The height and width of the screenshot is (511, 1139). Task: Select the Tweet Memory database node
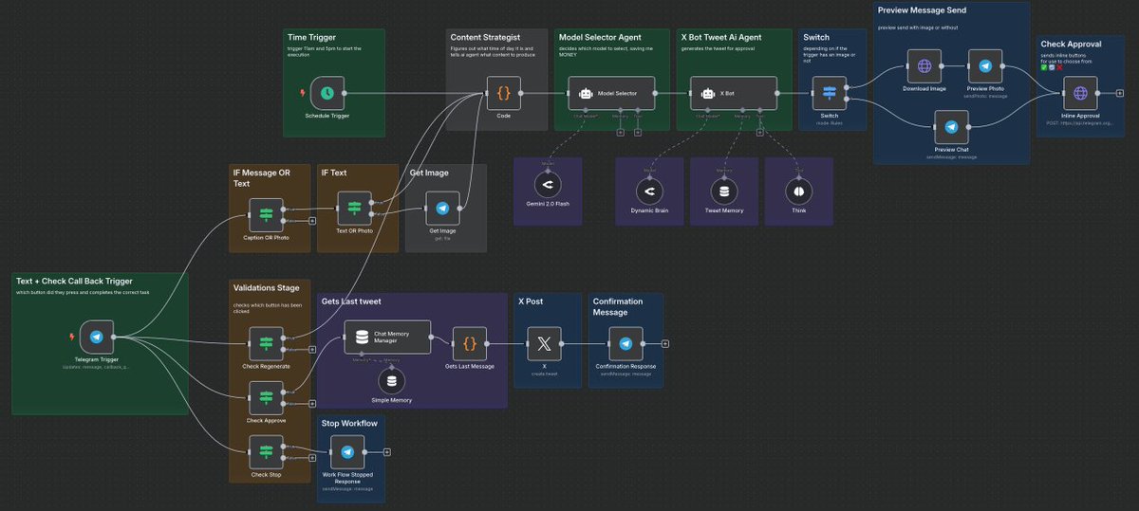[724, 191]
